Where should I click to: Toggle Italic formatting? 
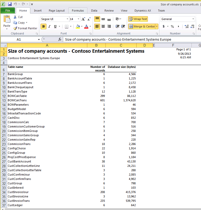point(49,26)
